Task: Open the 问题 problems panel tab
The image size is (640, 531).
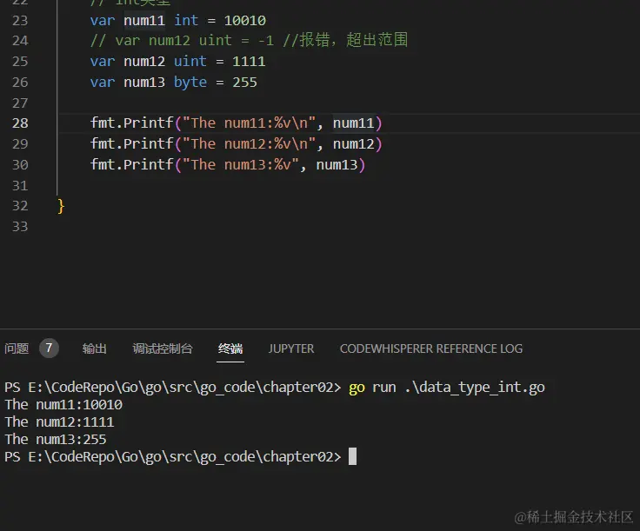Action: point(17,348)
